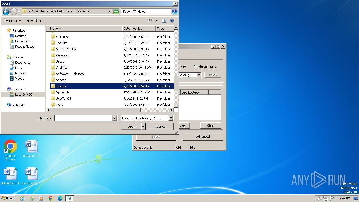
Task: Open Windows Explorer from the taskbar
Action: pyautogui.click(x=32, y=198)
